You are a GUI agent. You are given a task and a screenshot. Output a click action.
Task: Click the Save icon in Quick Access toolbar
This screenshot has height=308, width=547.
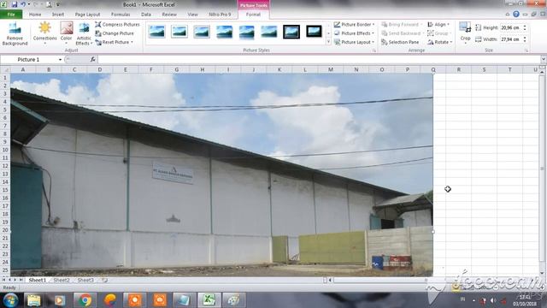pos(15,4)
